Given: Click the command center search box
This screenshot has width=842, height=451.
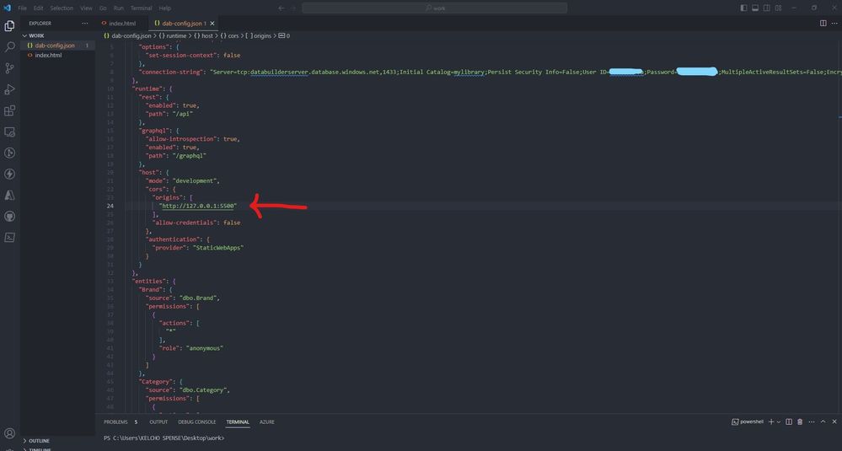Looking at the screenshot, I should click(x=434, y=8).
